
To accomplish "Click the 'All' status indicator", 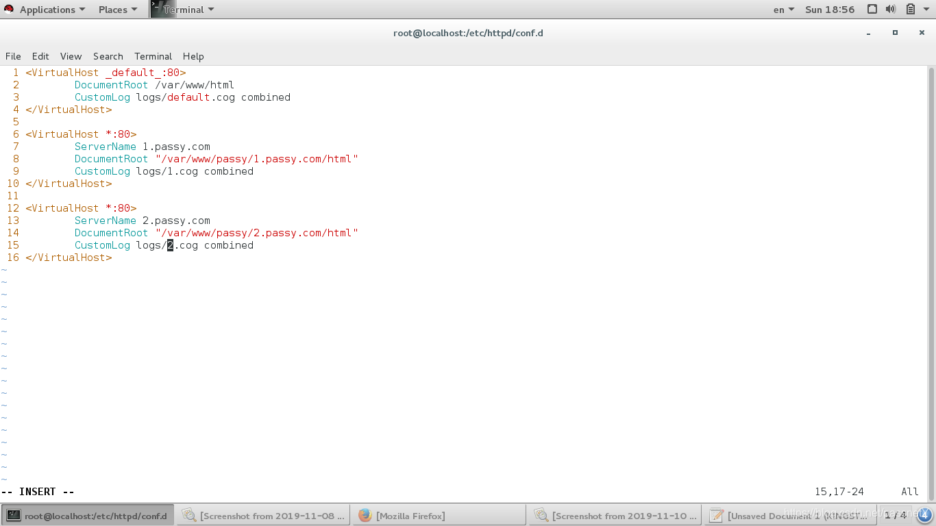I will [x=910, y=492].
